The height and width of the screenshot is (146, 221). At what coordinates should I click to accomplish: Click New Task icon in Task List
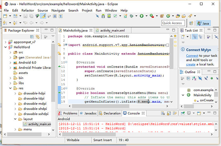coord(183,37)
